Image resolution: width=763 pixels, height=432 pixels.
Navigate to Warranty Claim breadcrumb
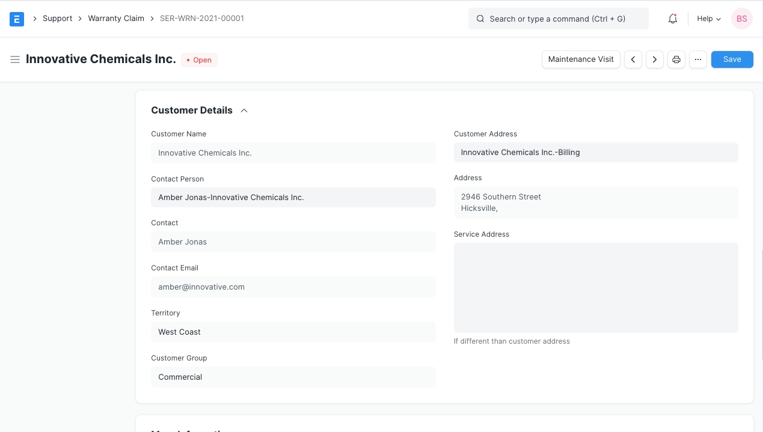[116, 19]
